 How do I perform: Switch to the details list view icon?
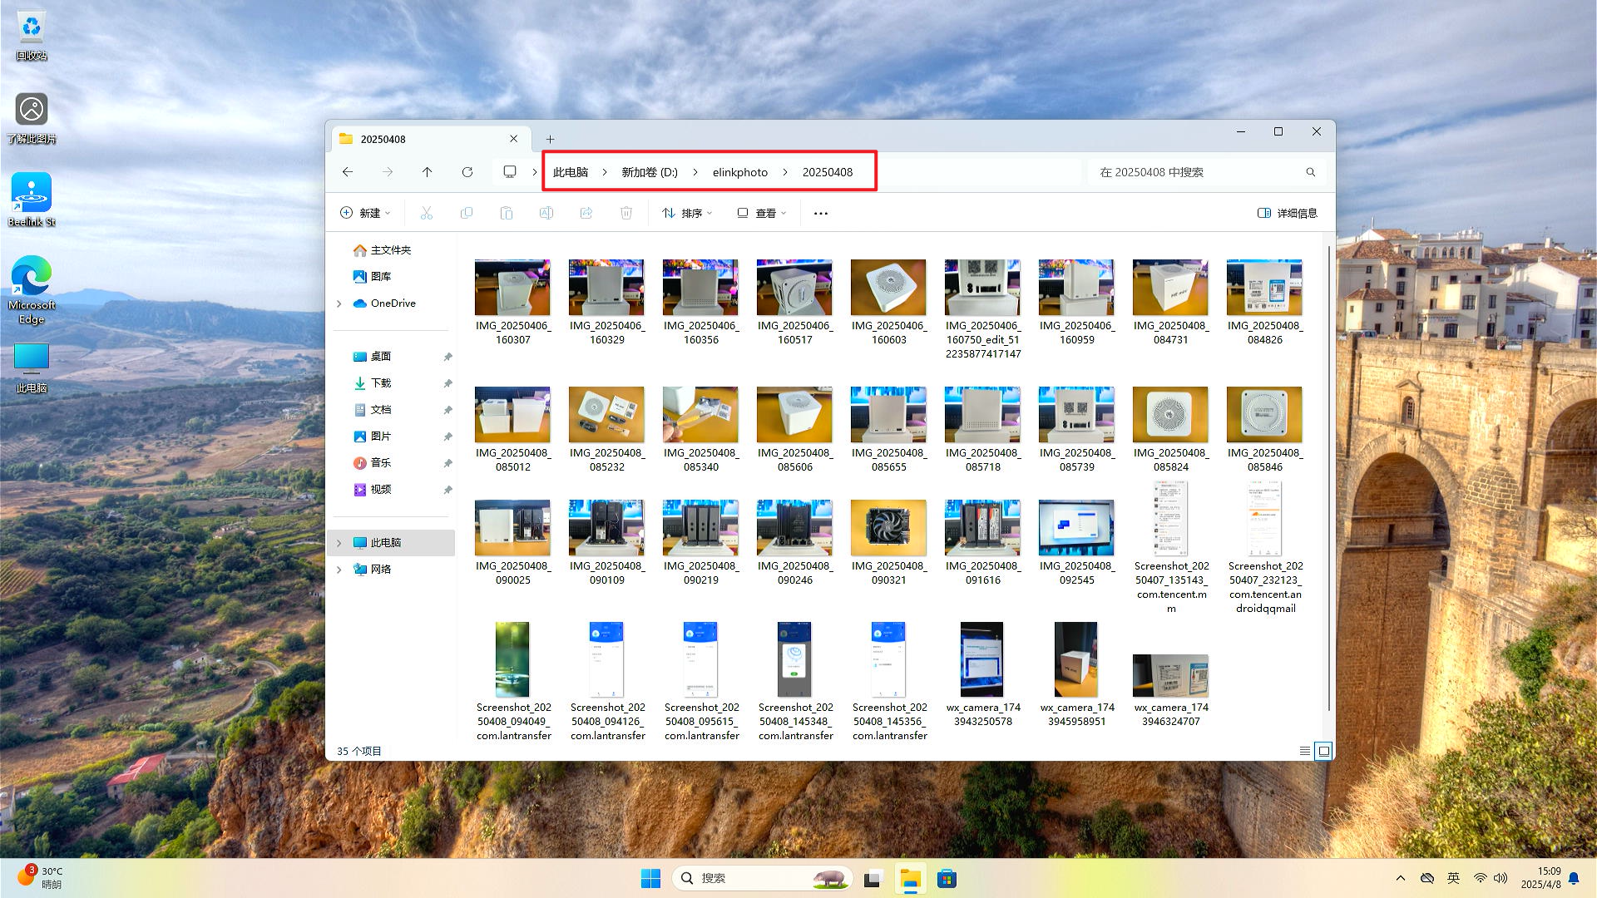point(1304,751)
